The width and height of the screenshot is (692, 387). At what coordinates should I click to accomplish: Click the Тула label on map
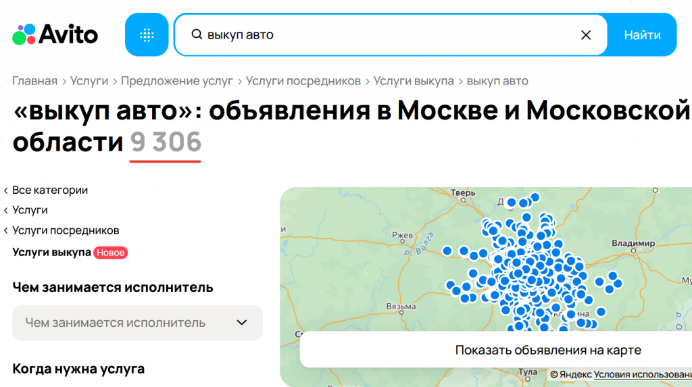pos(528,371)
